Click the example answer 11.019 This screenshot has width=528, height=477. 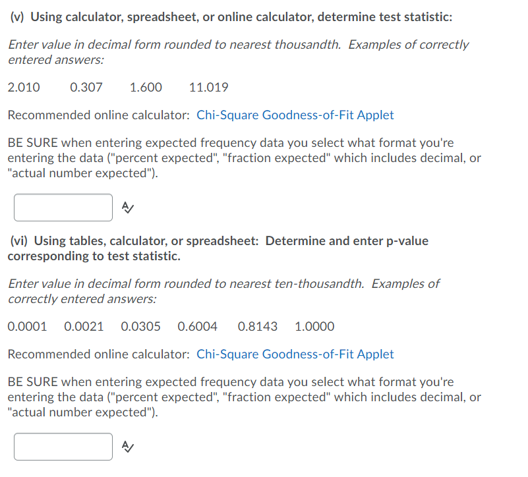pyautogui.click(x=208, y=88)
